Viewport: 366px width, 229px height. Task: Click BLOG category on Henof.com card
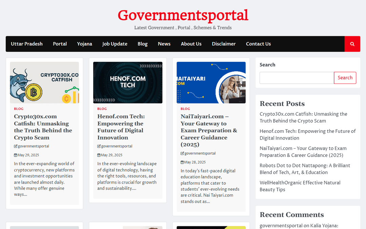pyautogui.click(x=102, y=109)
